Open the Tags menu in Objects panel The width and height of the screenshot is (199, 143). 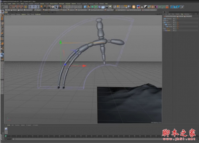point(181,14)
